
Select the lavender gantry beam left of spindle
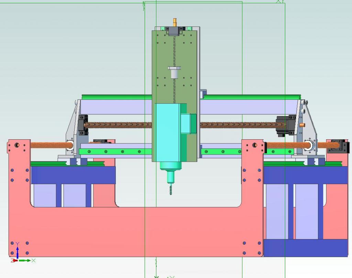pos(116,107)
